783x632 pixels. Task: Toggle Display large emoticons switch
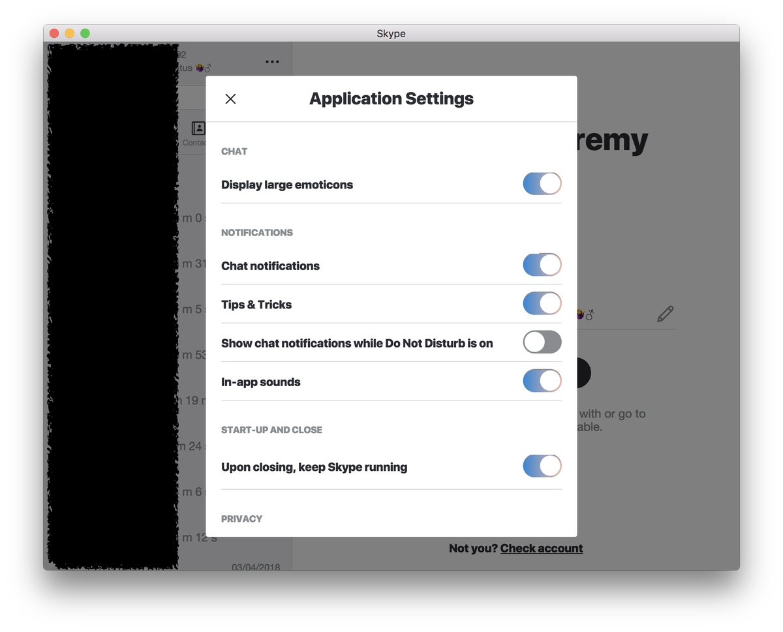pyautogui.click(x=542, y=184)
